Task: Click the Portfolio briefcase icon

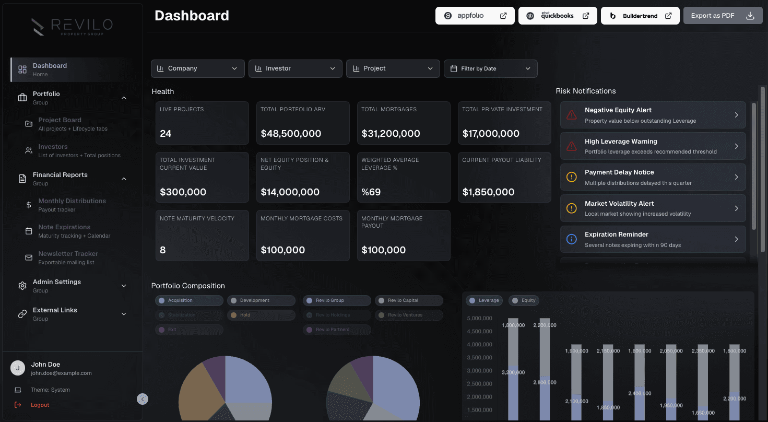Action: click(22, 98)
